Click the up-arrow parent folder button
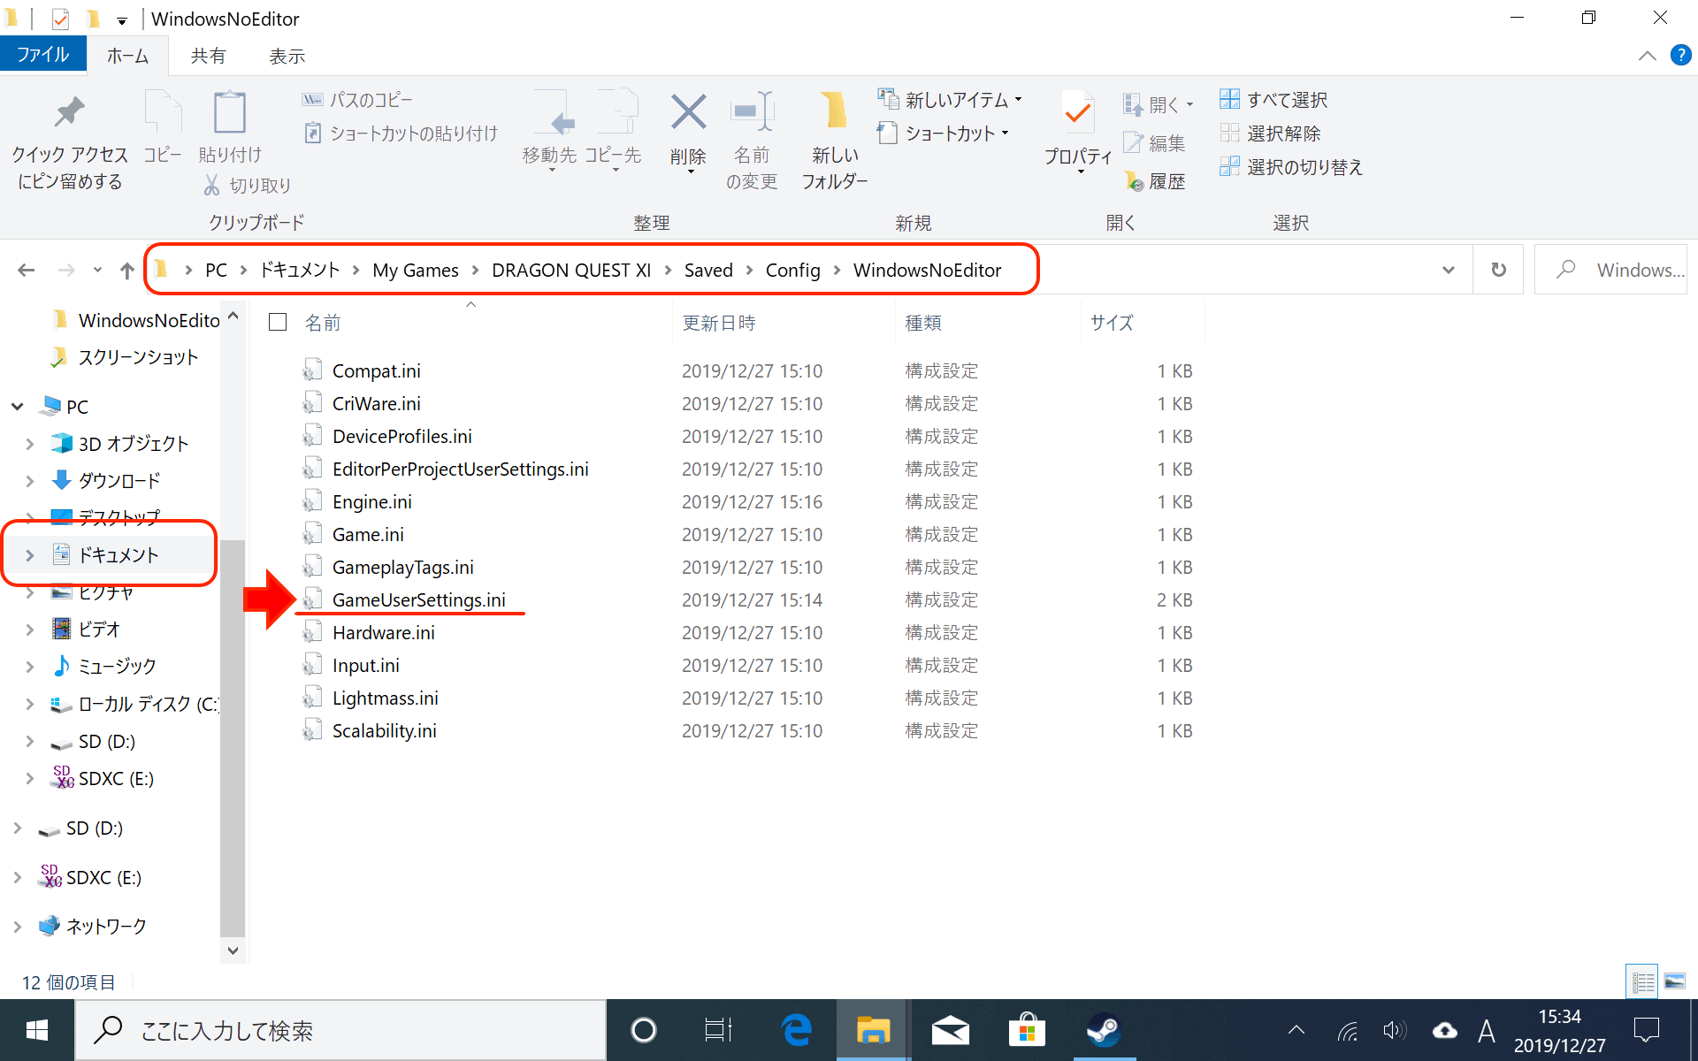 point(127,271)
